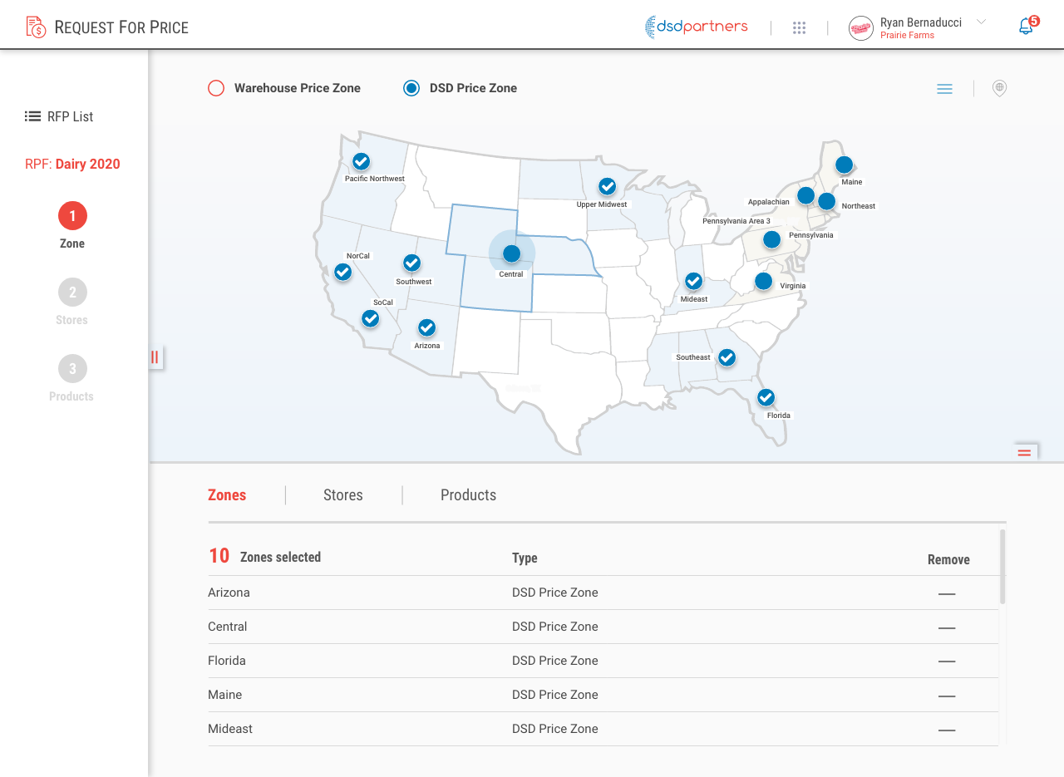Switch to the Products tab
This screenshot has height=777, width=1064.
(468, 495)
